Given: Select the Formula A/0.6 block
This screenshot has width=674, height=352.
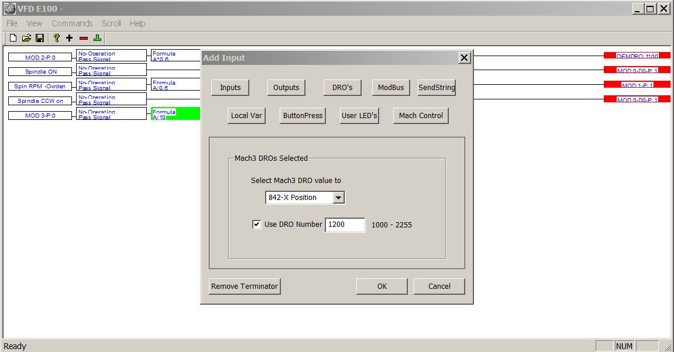Looking at the screenshot, I should pyautogui.click(x=176, y=85).
